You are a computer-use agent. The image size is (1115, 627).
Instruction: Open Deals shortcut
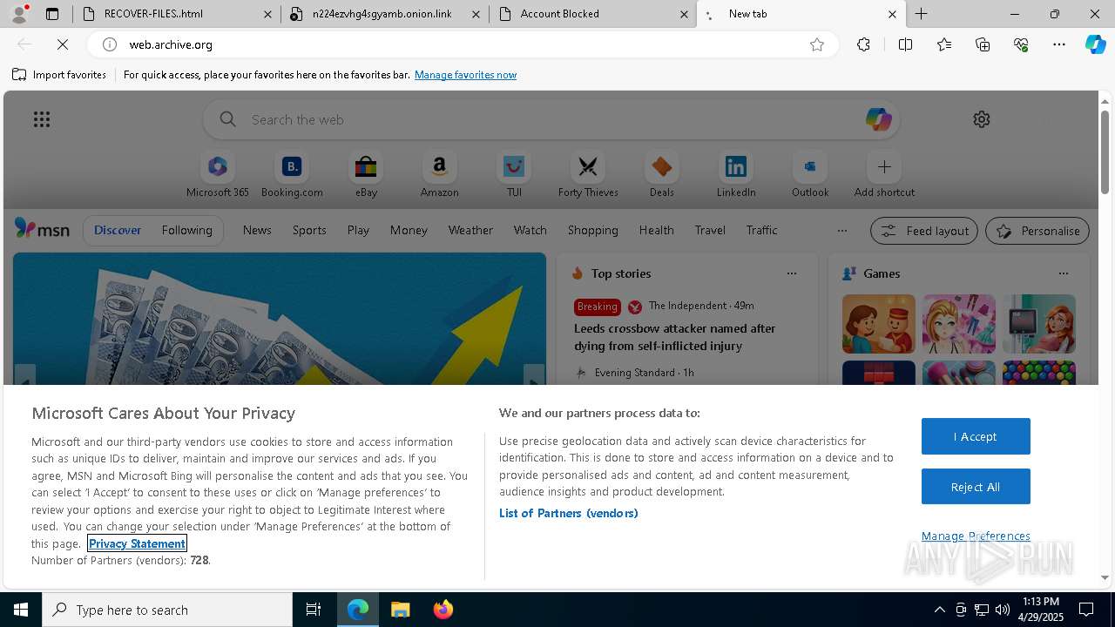point(662,175)
